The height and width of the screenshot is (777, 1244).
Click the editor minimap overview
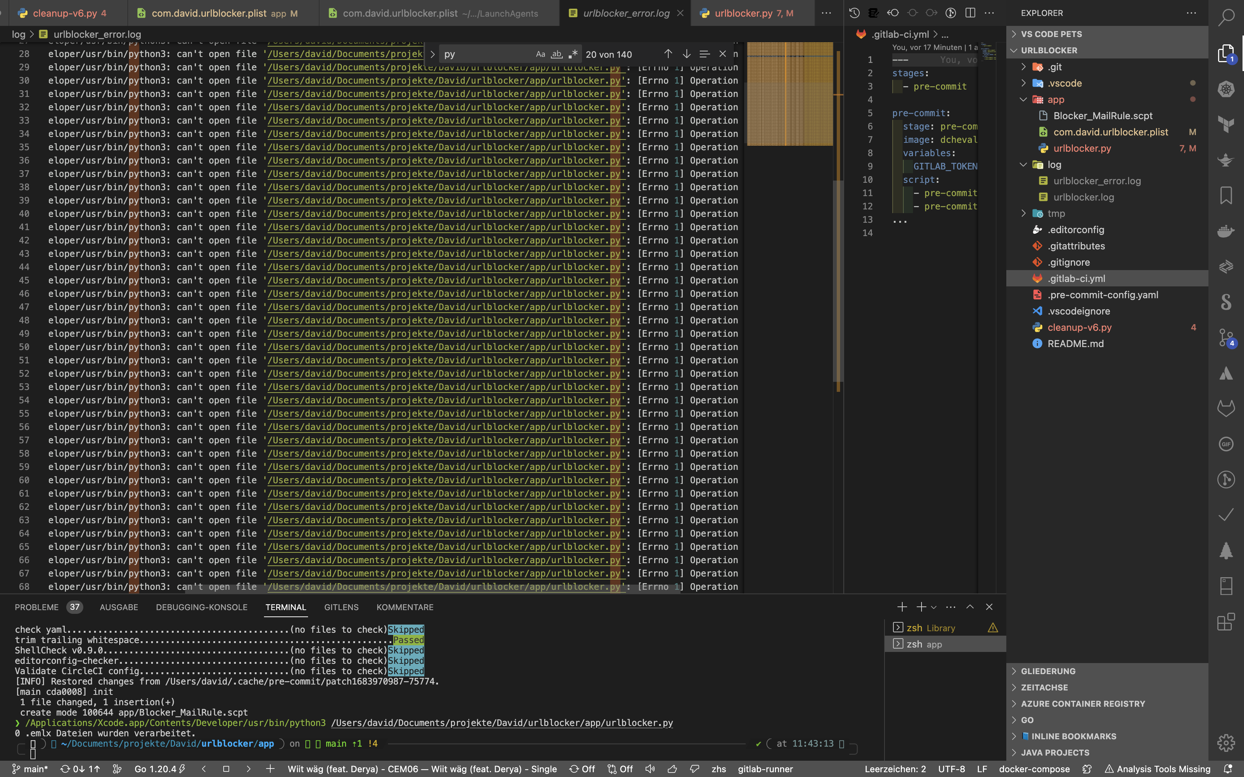pos(790,94)
